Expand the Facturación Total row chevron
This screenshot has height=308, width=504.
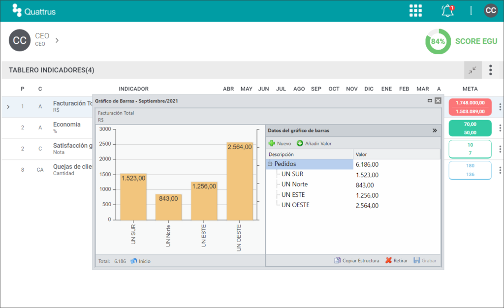[8, 107]
